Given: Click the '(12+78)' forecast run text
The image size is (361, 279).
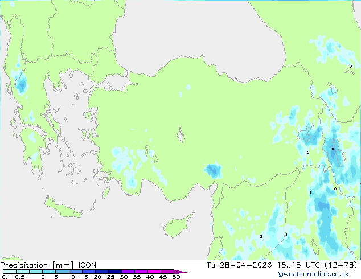Looking at the screenshot, I should pyautogui.click(x=341, y=265).
